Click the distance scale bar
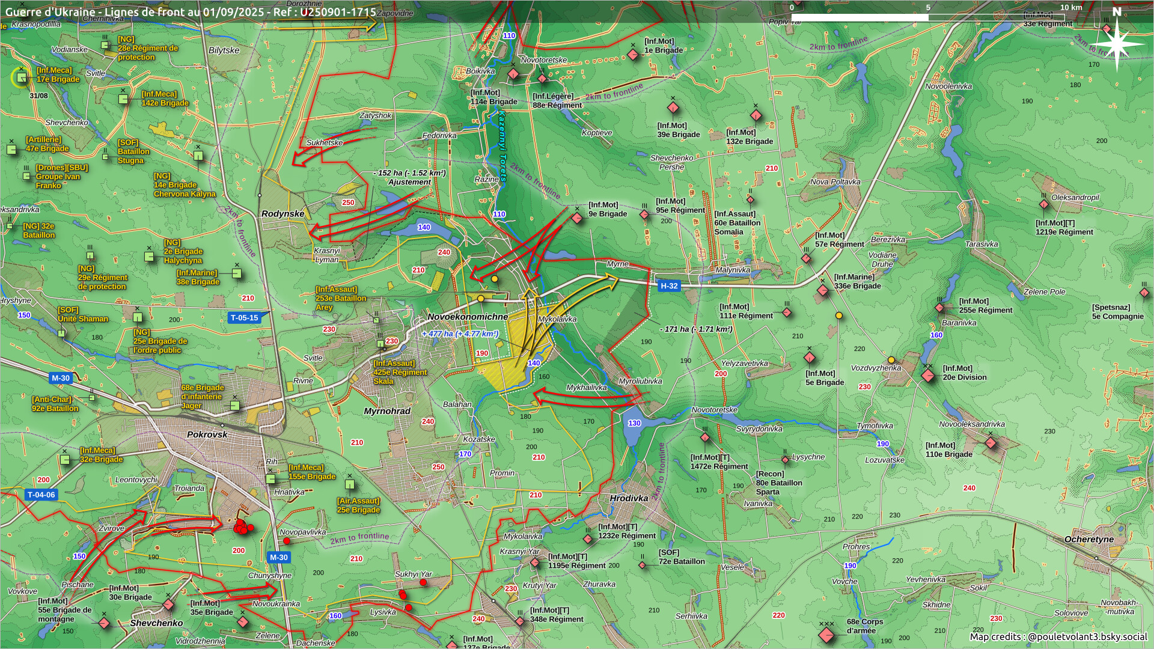The width and height of the screenshot is (1154, 649). 929,17
